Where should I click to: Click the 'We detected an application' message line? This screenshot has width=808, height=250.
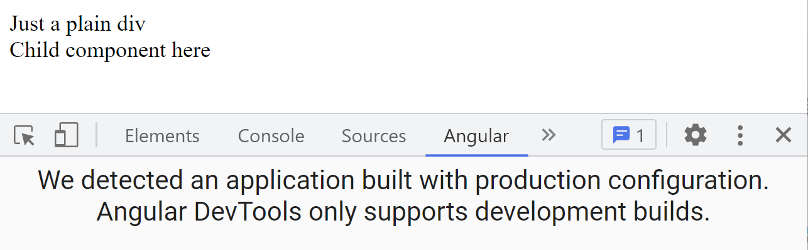[403, 180]
